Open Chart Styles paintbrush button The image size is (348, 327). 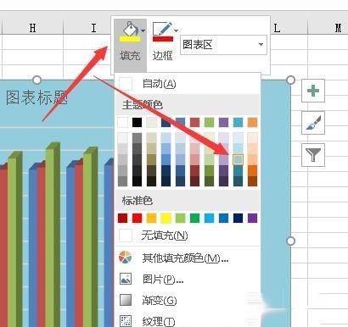pos(313,123)
